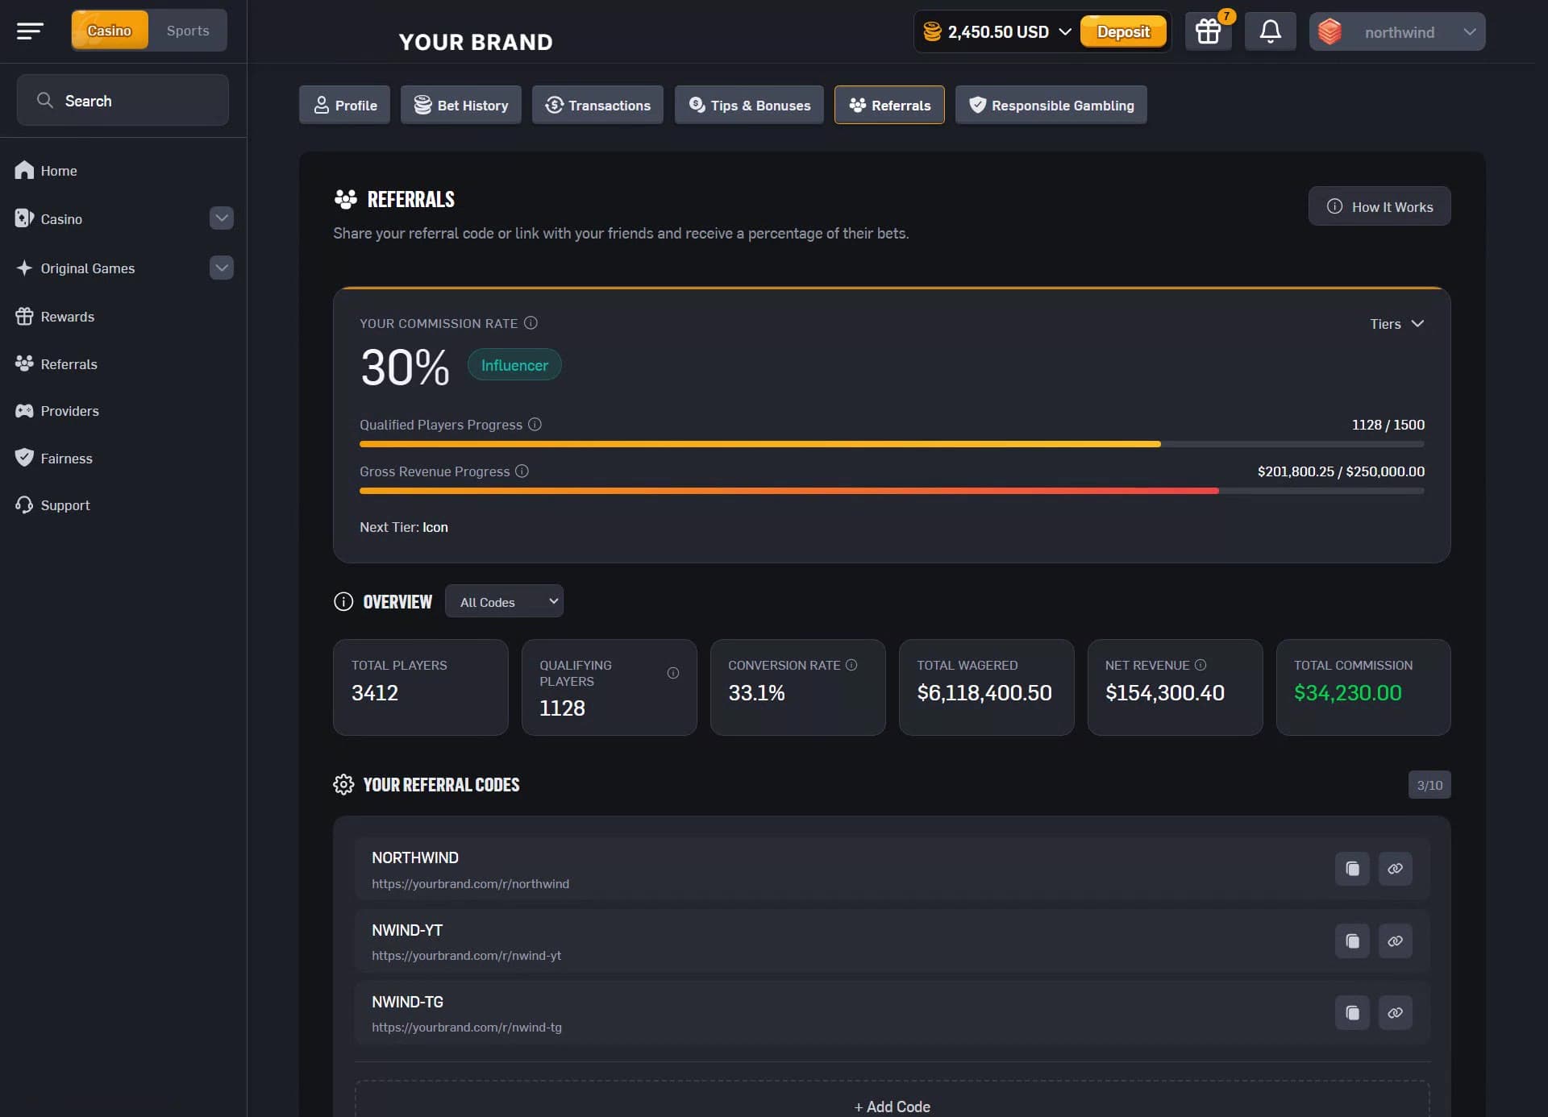Image resolution: width=1548 pixels, height=1117 pixels.
Task: Go to Profile tab
Action: [x=344, y=105]
